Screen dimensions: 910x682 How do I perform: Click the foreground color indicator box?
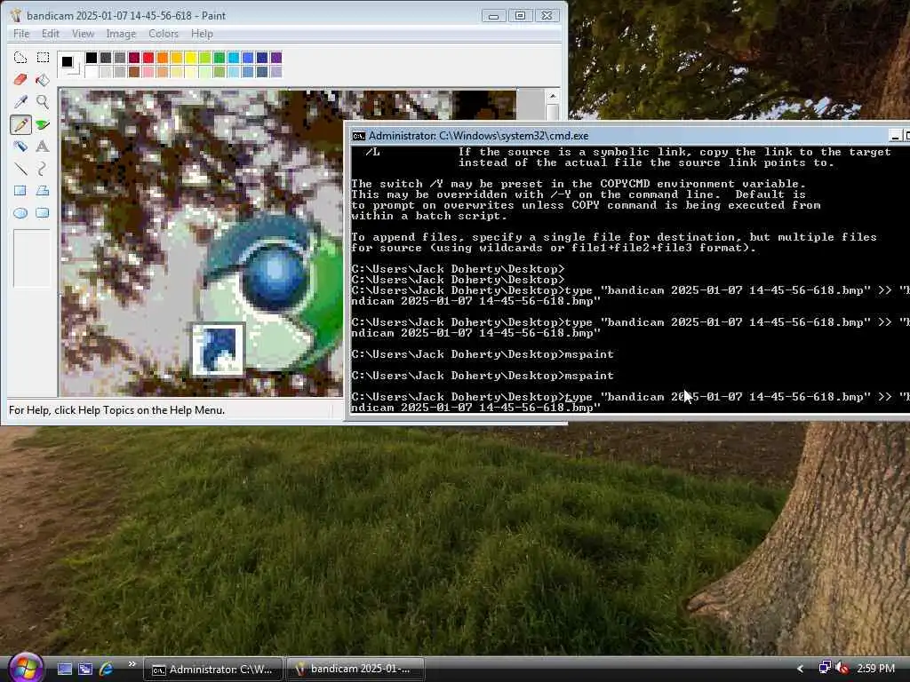coord(68,61)
